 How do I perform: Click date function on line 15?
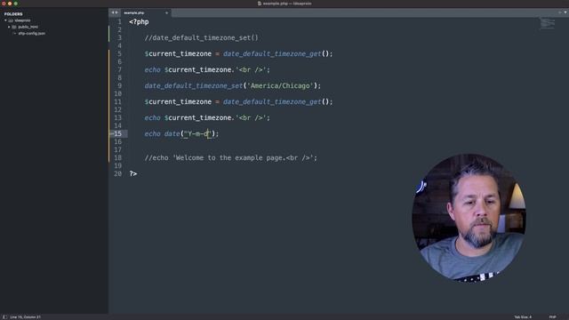click(x=172, y=134)
